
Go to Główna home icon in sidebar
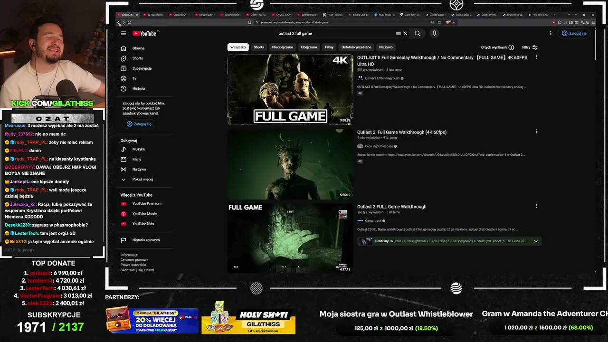123,48
